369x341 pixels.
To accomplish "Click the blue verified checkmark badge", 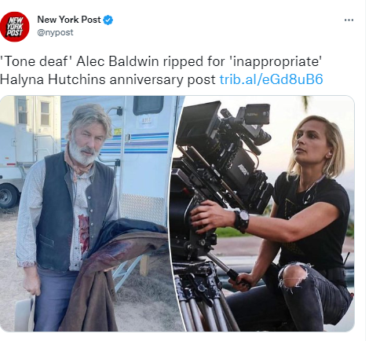I will pyautogui.click(x=108, y=20).
